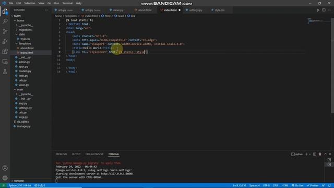The width and height of the screenshot is (334, 188).
Task: Click the VS Code logo icon
Action: [4, 3]
